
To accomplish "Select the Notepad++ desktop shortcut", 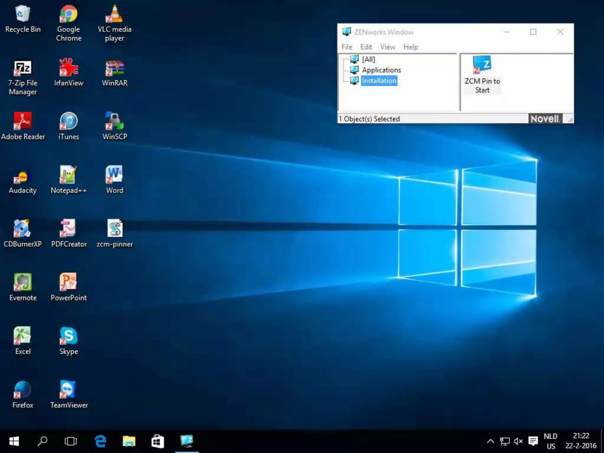I will click(x=68, y=180).
